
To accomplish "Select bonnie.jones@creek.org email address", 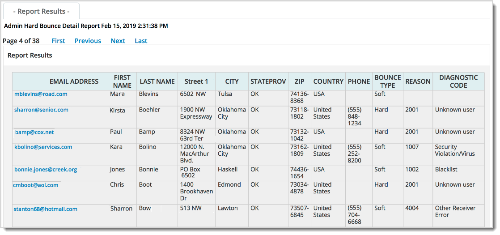I will (x=46, y=170).
